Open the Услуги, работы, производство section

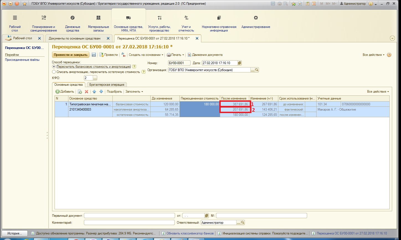click(160, 23)
